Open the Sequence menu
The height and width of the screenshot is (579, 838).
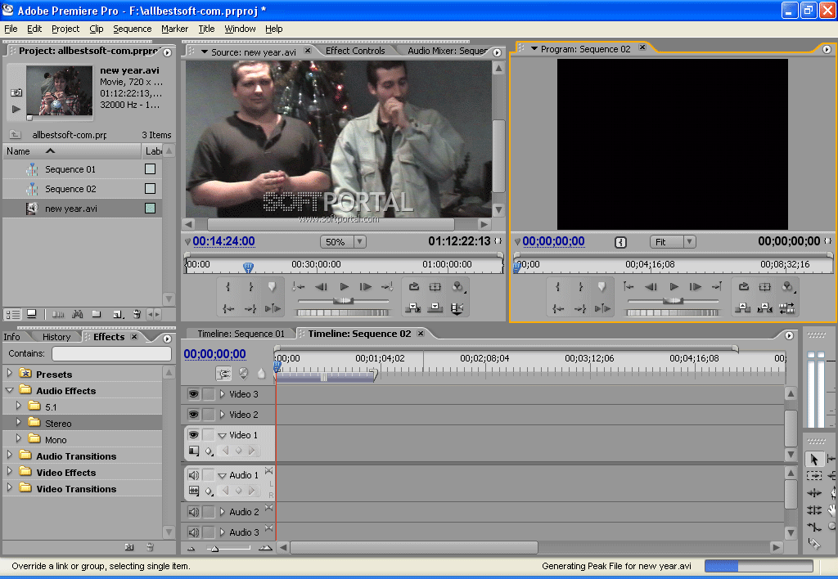(132, 29)
